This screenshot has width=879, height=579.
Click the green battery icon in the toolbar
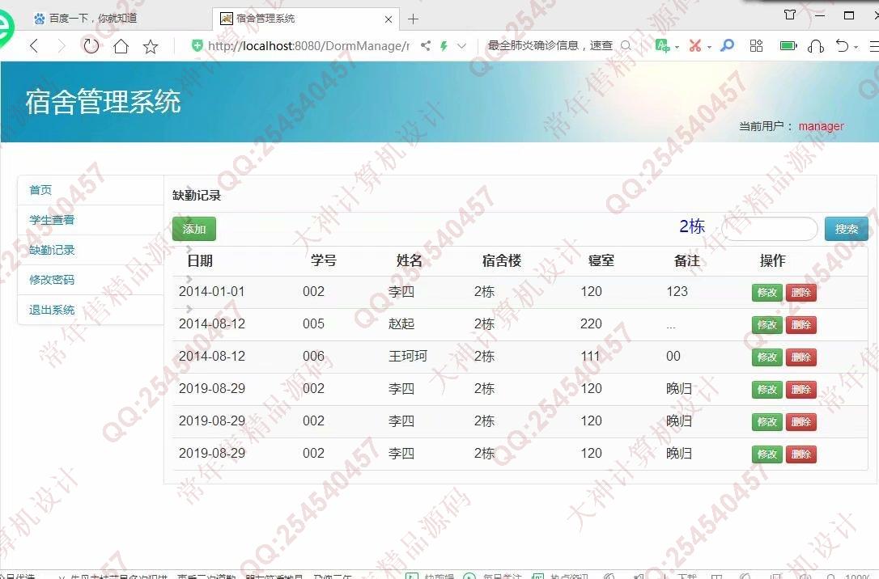788,45
